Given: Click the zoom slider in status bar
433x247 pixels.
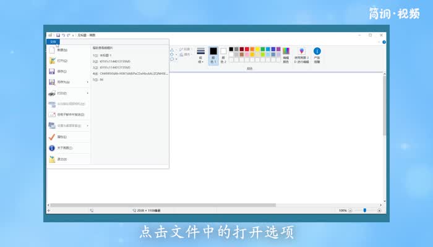Looking at the screenshot, I should [365, 211].
